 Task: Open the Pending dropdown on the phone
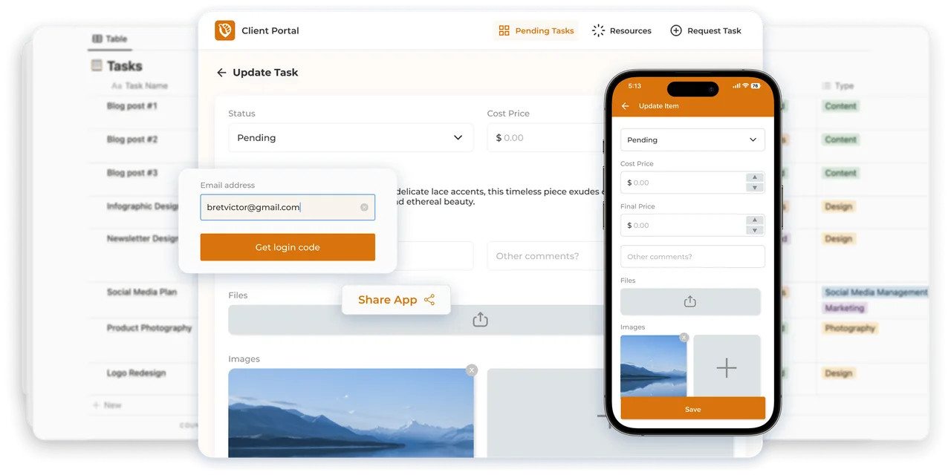692,140
